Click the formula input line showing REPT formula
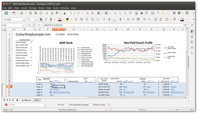Screen dimensions: 198x114 113,25
